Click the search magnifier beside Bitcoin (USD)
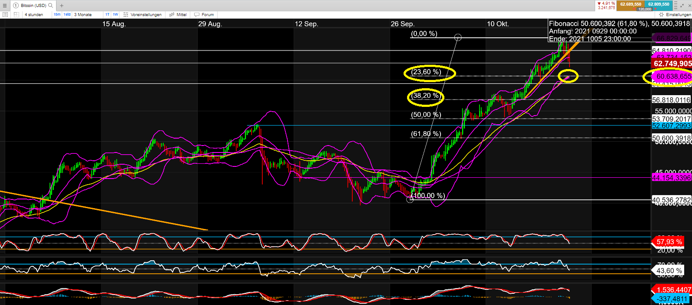The image size is (692, 305). click(x=51, y=6)
